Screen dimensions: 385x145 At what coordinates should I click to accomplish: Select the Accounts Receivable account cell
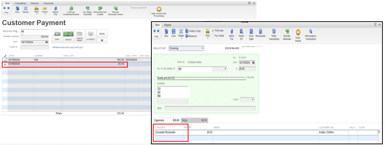(x=169, y=132)
